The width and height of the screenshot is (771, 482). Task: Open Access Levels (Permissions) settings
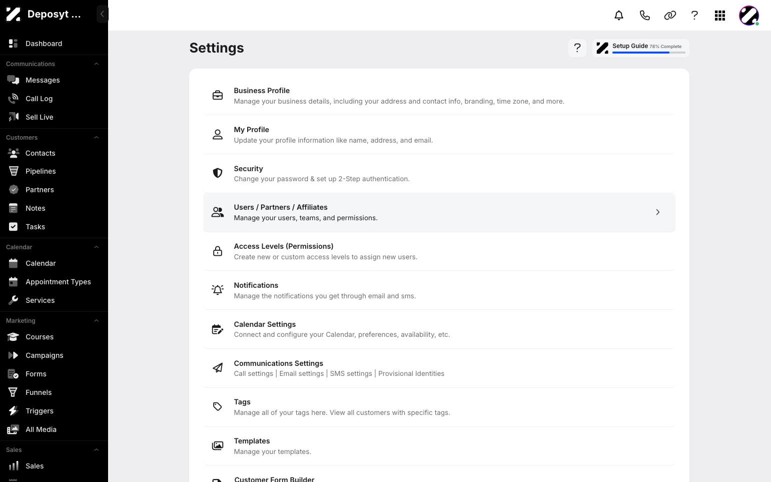pyautogui.click(x=439, y=251)
